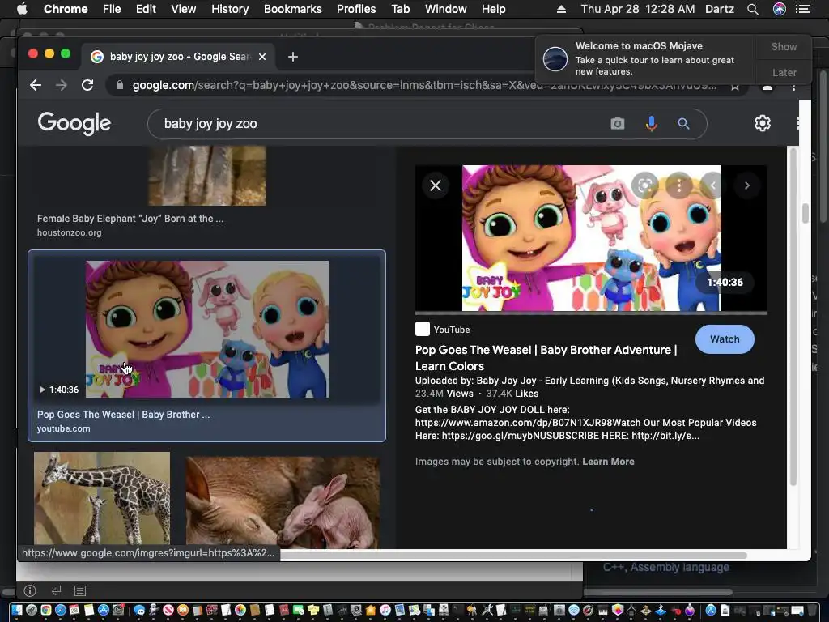This screenshot has width=829, height=622.
Task: Click Show on Mojave notification
Action: point(784,46)
